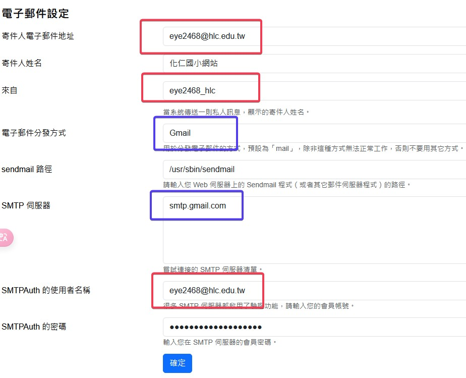Click the sender email address field
The height and width of the screenshot is (378, 466).
tap(313, 36)
